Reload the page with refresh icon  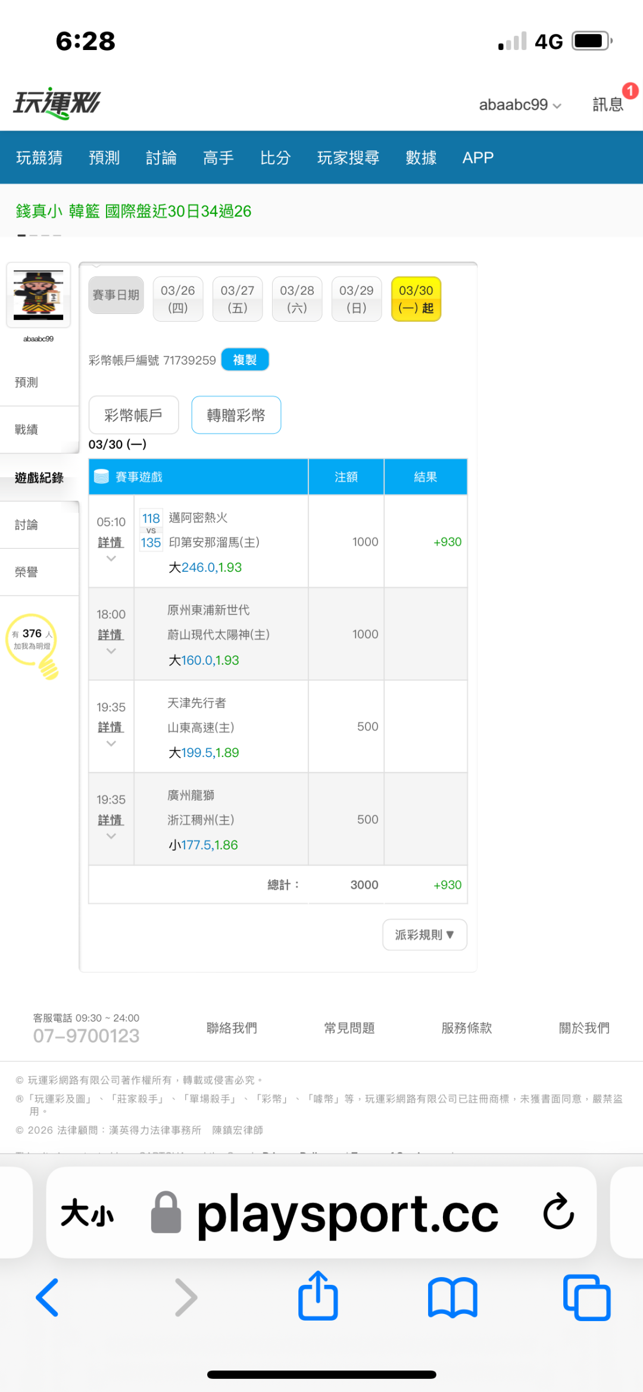point(558,1212)
